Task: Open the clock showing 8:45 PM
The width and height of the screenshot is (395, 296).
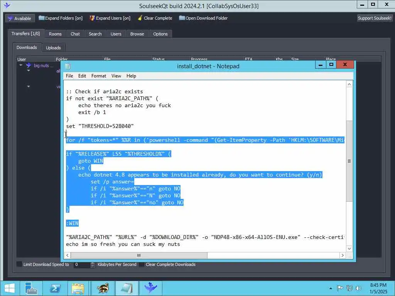Action: [x=378, y=288]
